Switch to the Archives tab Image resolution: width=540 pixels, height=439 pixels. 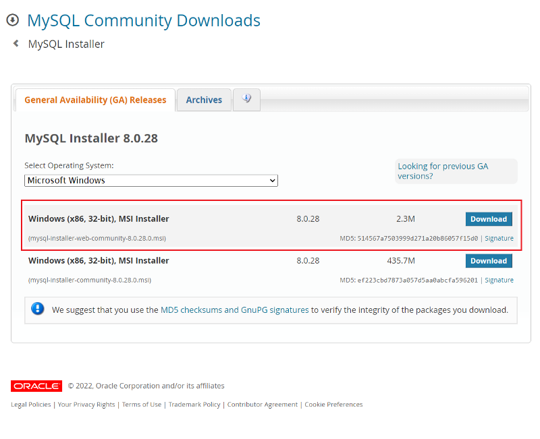pyautogui.click(x=204, y=100)
